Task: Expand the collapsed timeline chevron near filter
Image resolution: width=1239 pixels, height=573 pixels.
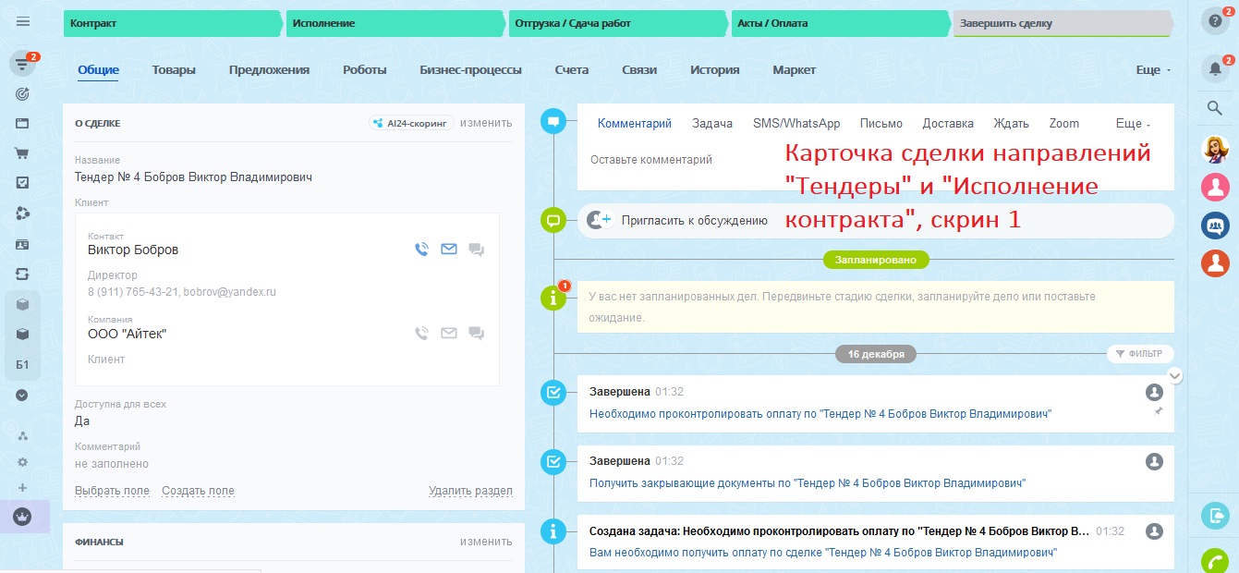Action: point(1175,375)
